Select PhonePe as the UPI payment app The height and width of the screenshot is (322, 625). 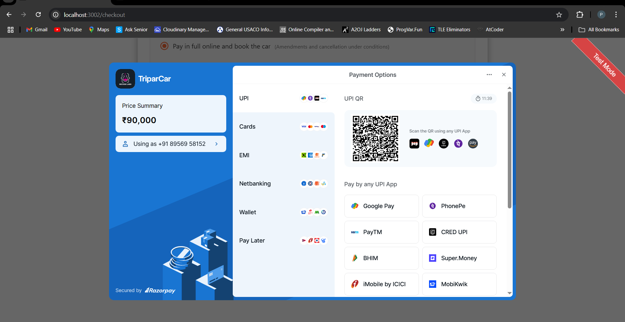[x=459, y=206]
